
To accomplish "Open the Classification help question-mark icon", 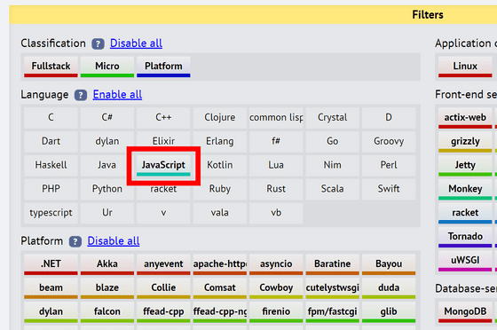I will [x=98, y=43].
